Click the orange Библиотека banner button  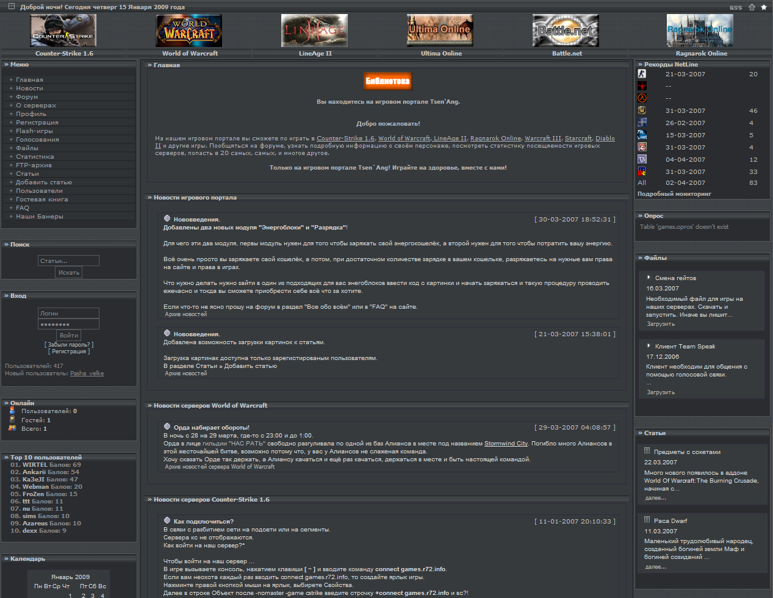coord(387,81)
